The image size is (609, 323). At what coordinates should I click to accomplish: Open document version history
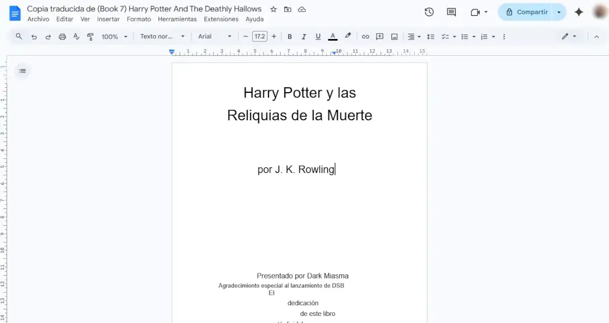429,12
